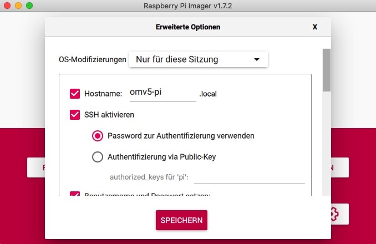
Task: Click the hostname text field omv5-pi
Action: click(162, 93)
